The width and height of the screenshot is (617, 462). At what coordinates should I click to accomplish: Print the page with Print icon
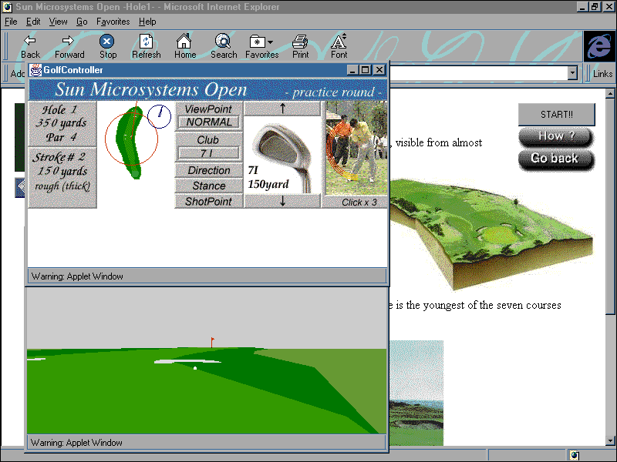[x=300, y=41]
